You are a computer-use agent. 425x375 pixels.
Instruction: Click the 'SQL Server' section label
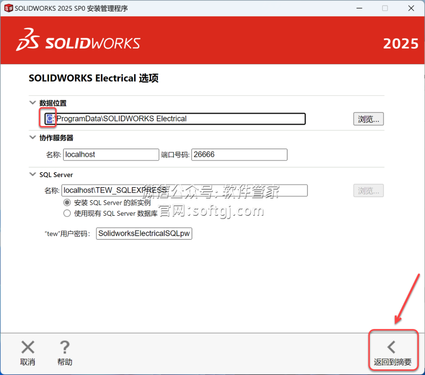56,175
